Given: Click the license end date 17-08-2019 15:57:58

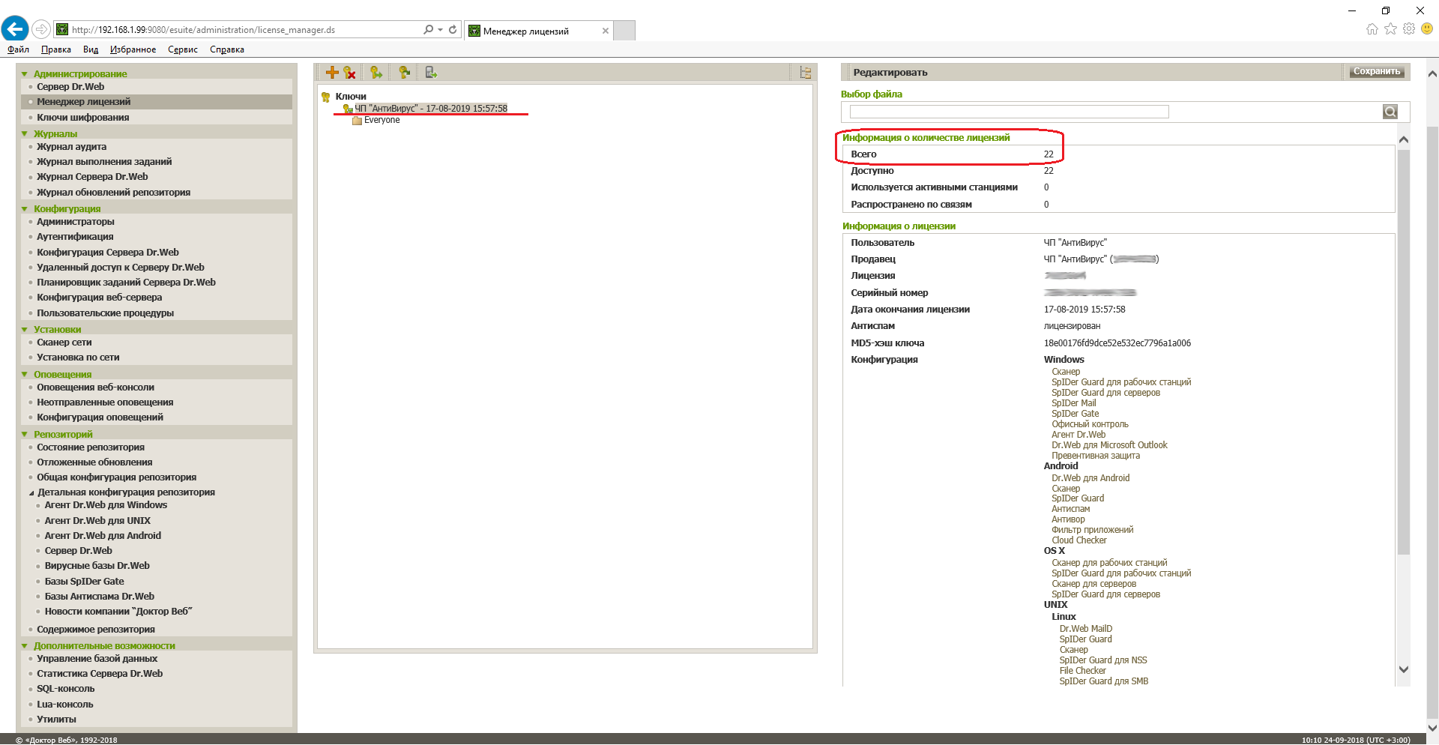Looking at the screenshot, I should 1084,310.
